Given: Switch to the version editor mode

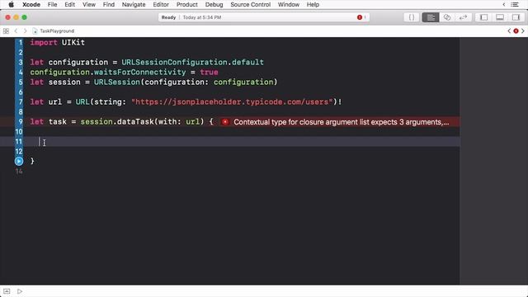Looking at the screenshot, I should (x=463, y=17).
